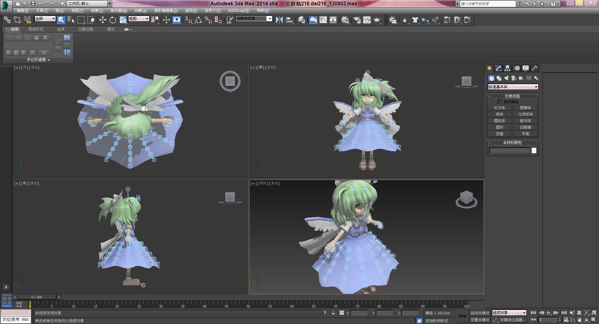Viewport: 599px width, 324px height.
Task: Open the Material Editor
Action: pyautogui.click(x=345, y=20)
